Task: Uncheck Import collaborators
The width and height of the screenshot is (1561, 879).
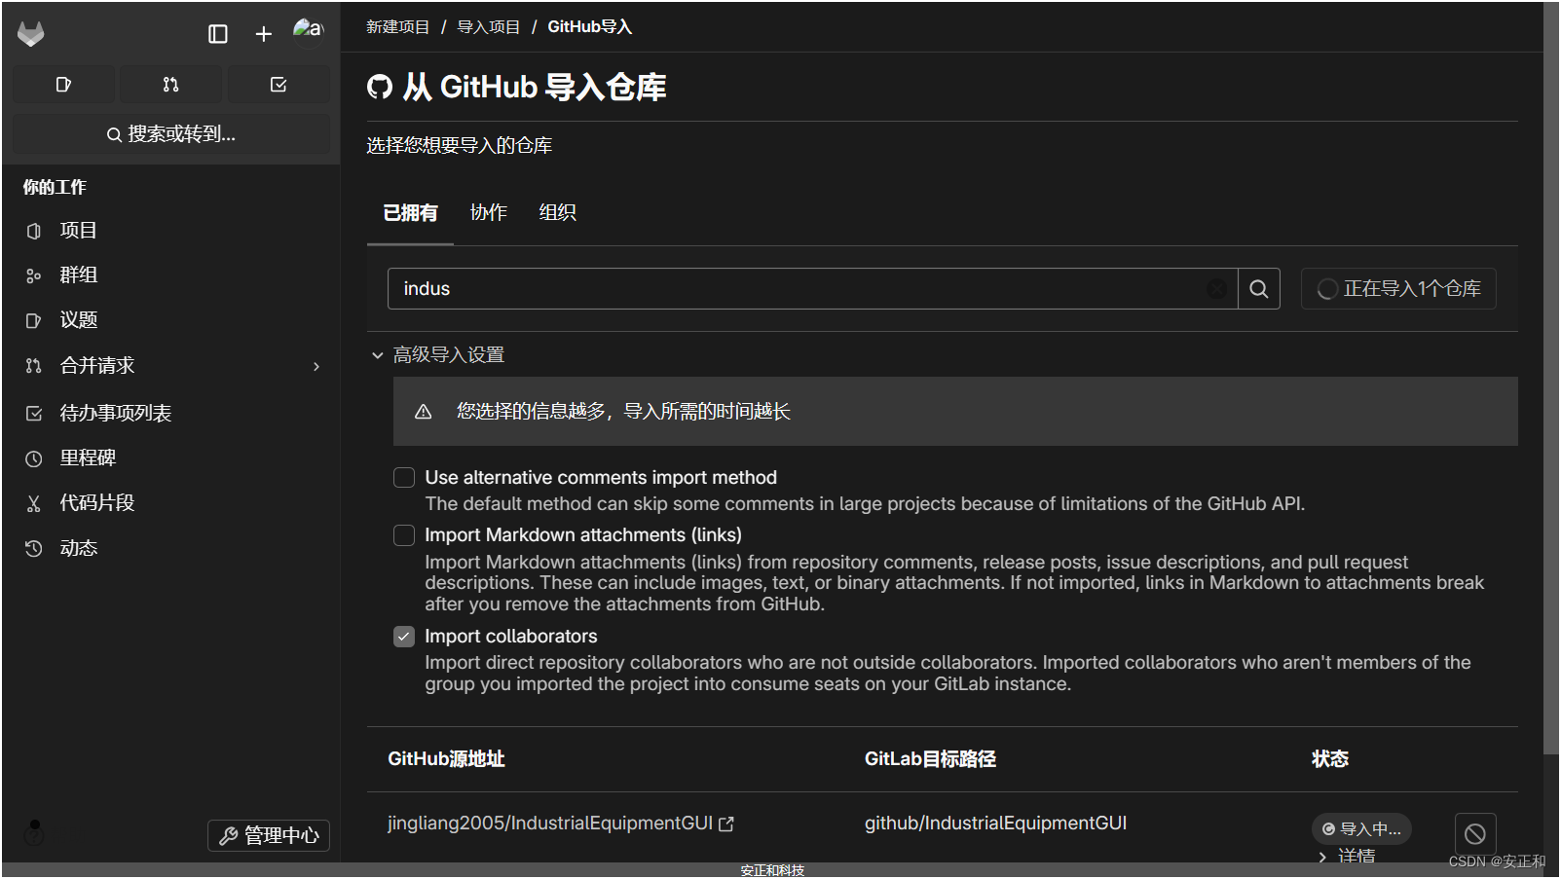Action: 404,637
